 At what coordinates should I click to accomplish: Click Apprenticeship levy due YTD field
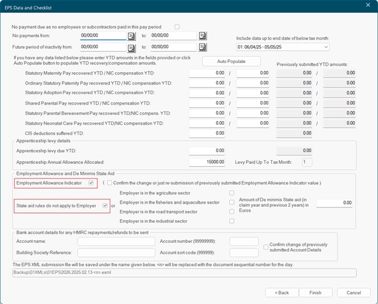207,150
